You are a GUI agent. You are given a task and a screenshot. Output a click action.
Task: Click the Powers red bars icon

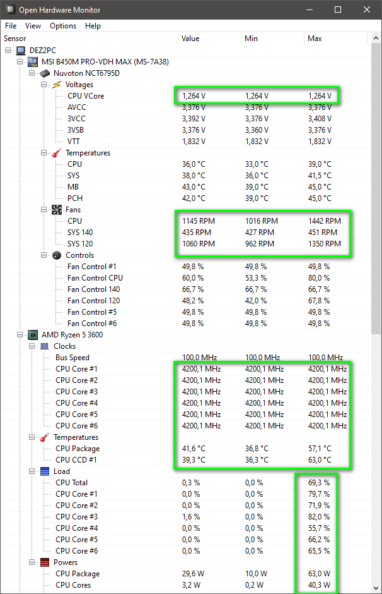(45, 562)
